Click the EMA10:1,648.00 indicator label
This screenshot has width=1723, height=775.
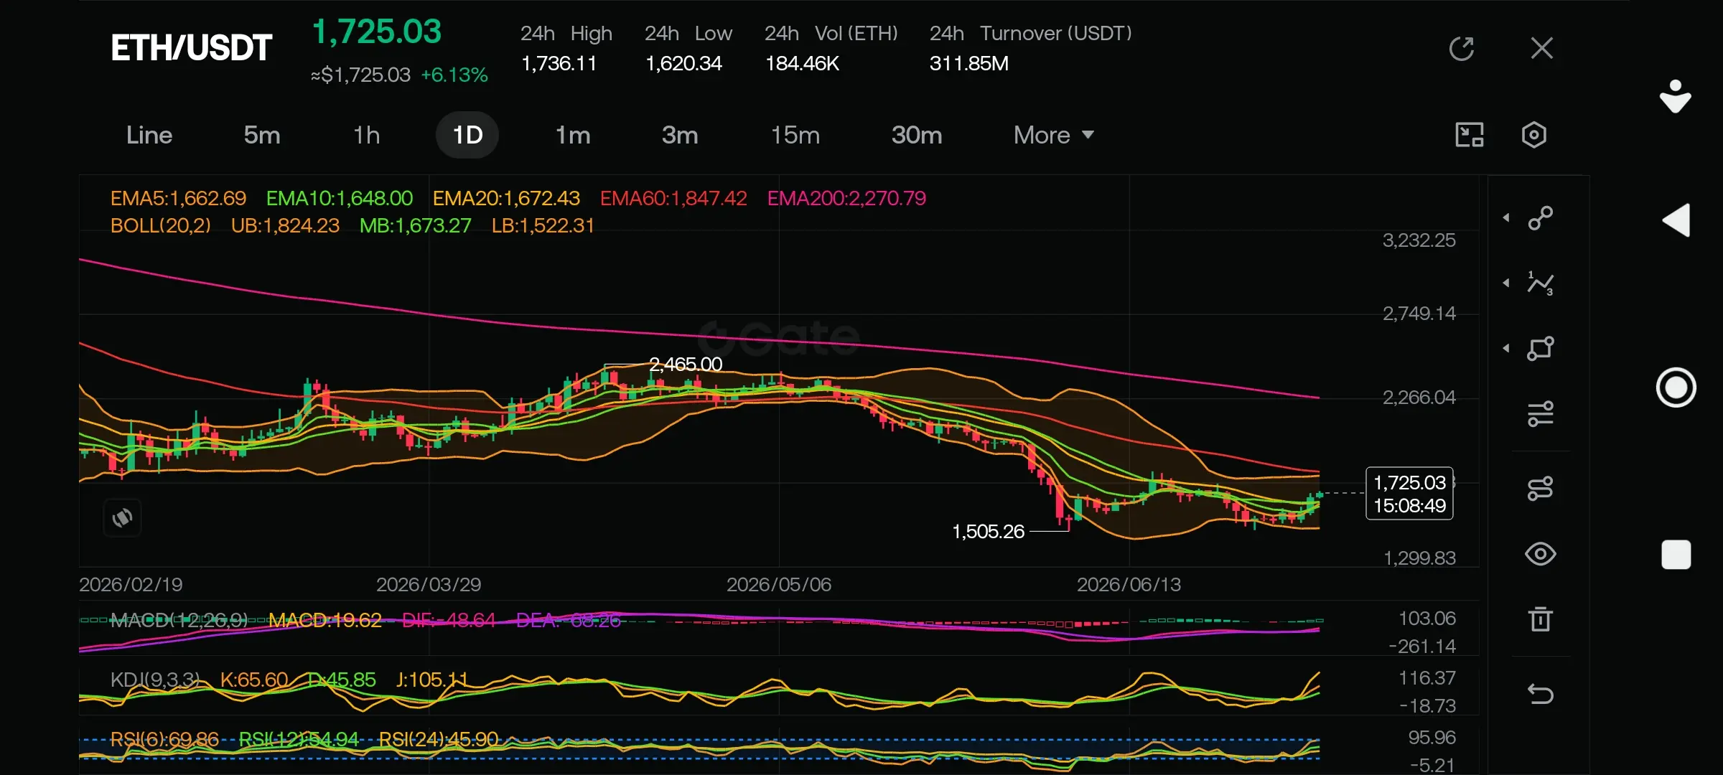tap(340, 198)
